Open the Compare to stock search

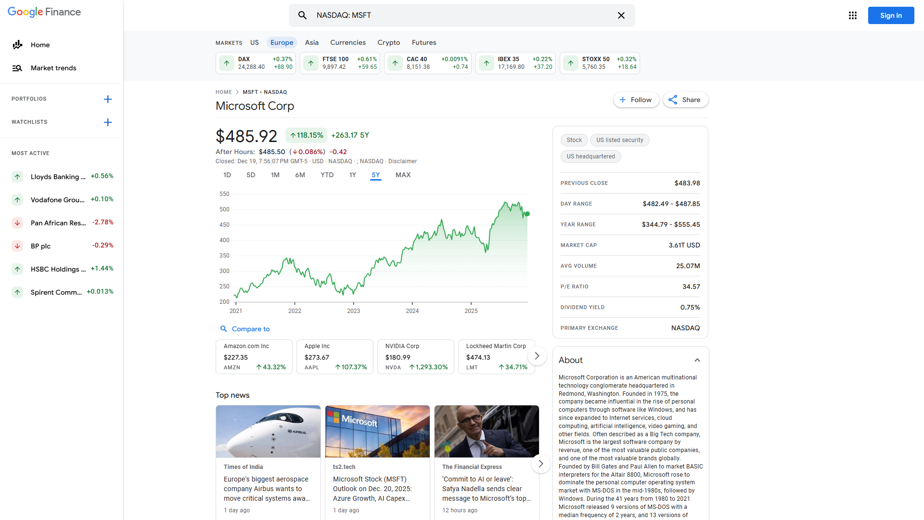click(x=245, y=329)
